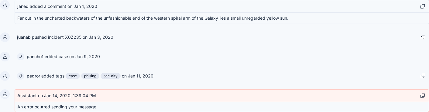Open the pancho1 username link
The image size is (429, 112).
pos(35,57)
